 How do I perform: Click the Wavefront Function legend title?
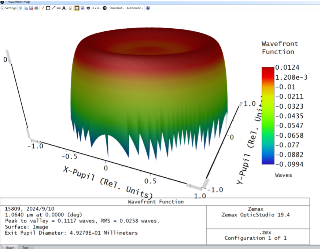coord(280,48)
